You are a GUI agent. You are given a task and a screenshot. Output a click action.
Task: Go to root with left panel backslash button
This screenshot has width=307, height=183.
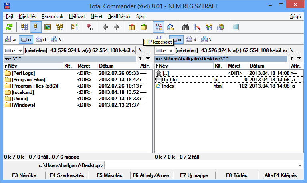pos(140,50)
